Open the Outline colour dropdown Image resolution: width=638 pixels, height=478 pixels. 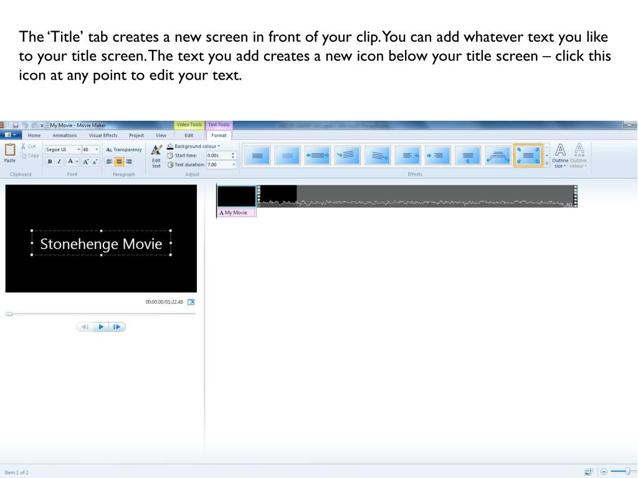pyautogui.click(x=578, y=156)
